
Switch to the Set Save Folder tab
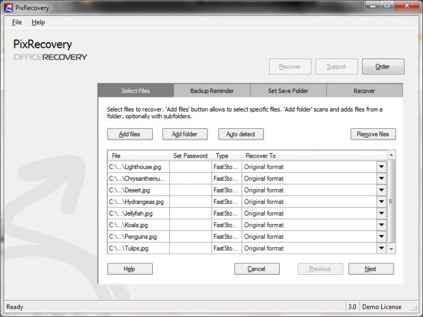(288, 91)
